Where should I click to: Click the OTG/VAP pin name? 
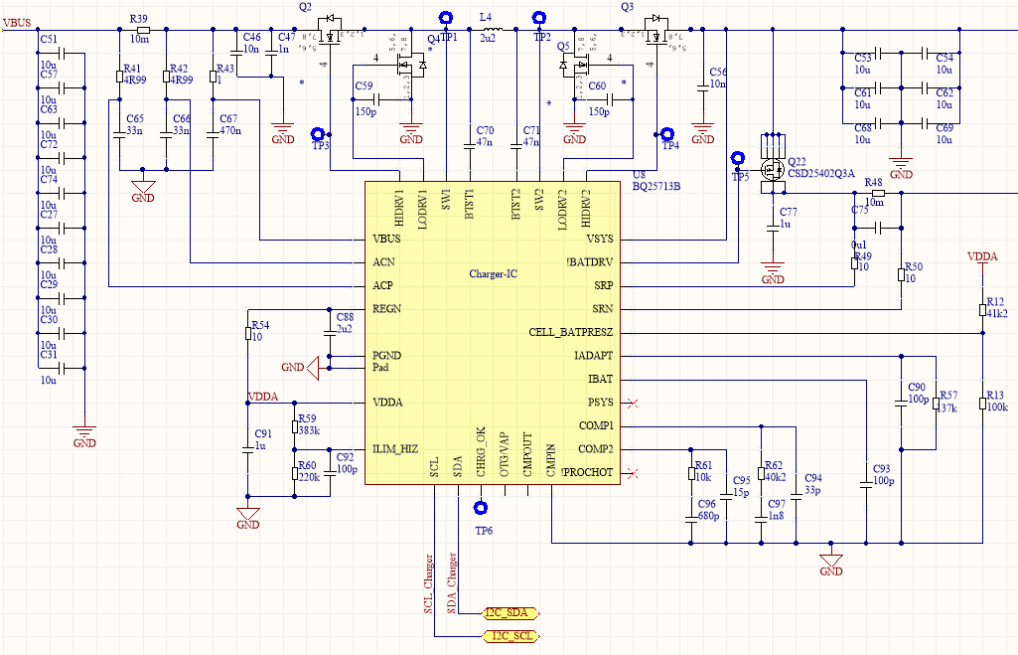[x=504, y=455]
